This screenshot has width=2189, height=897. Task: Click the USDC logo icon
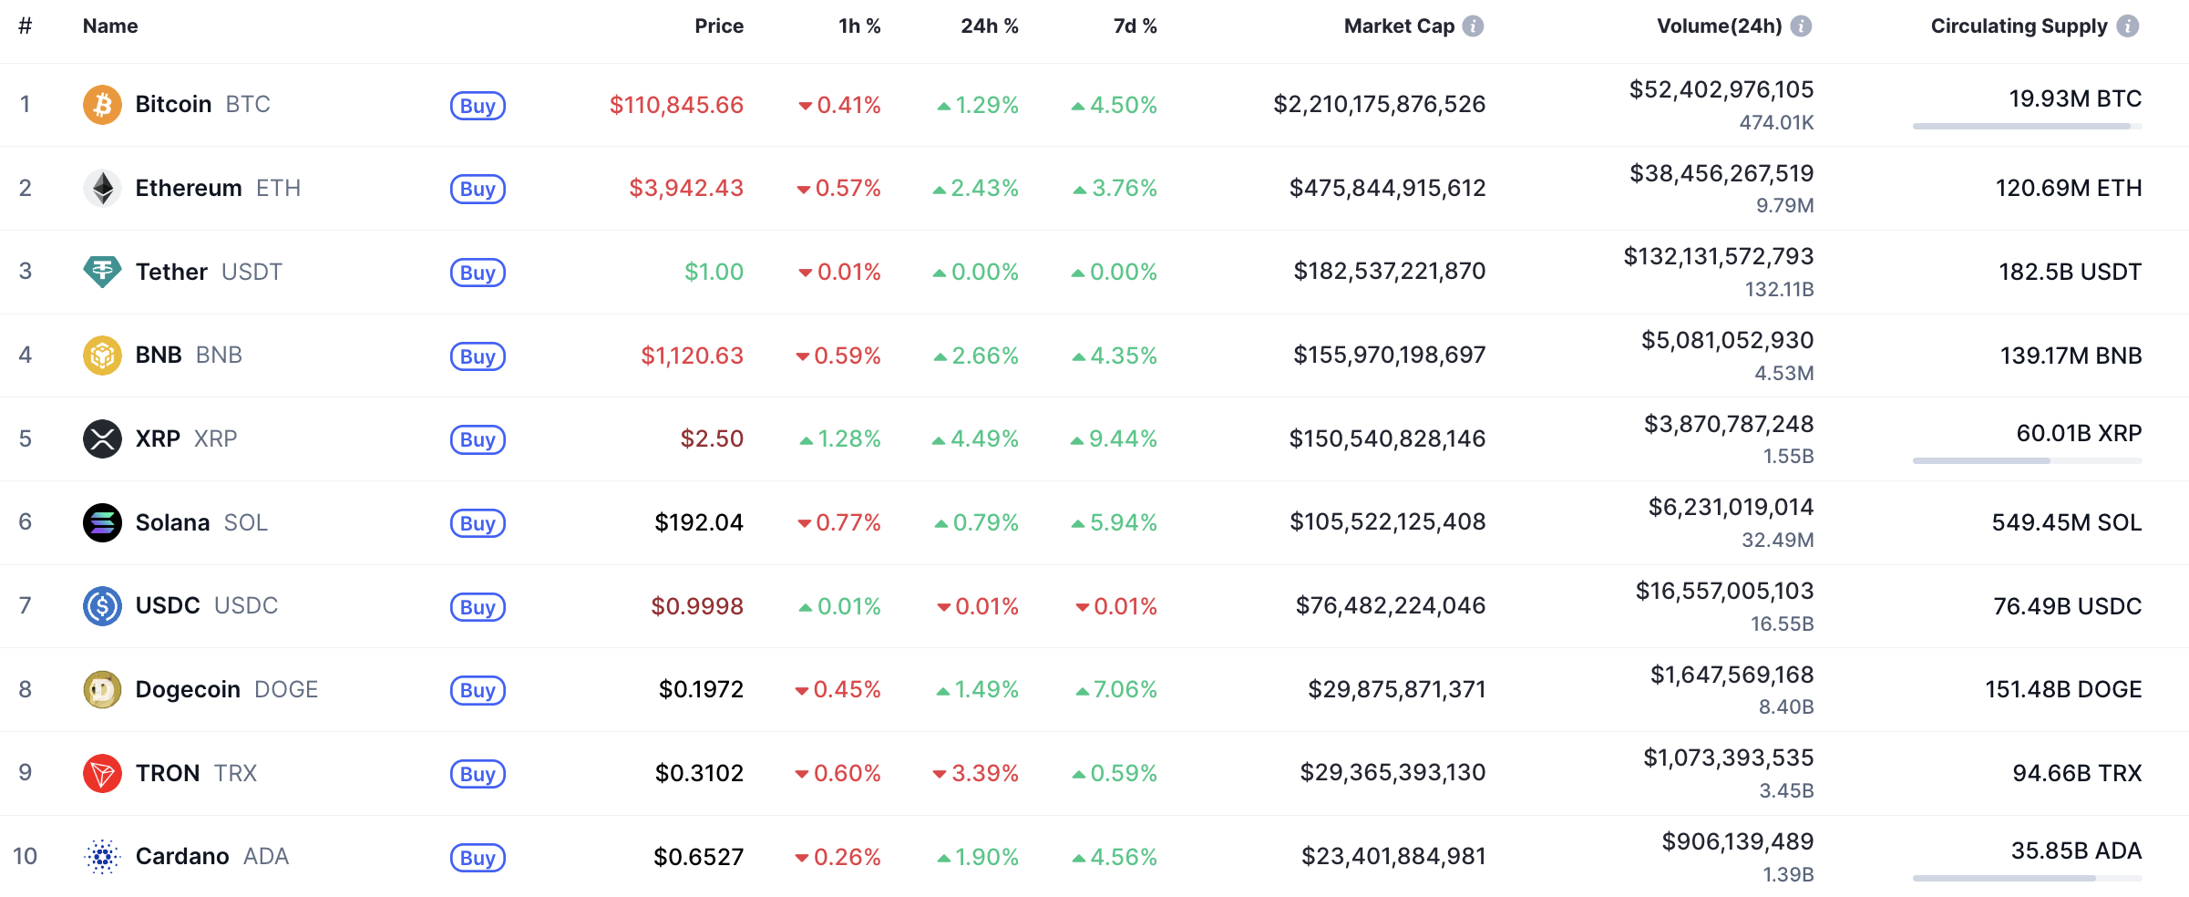(102, 606)
